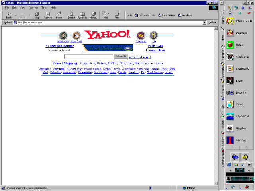Open the Tools menu

[44, 8]
